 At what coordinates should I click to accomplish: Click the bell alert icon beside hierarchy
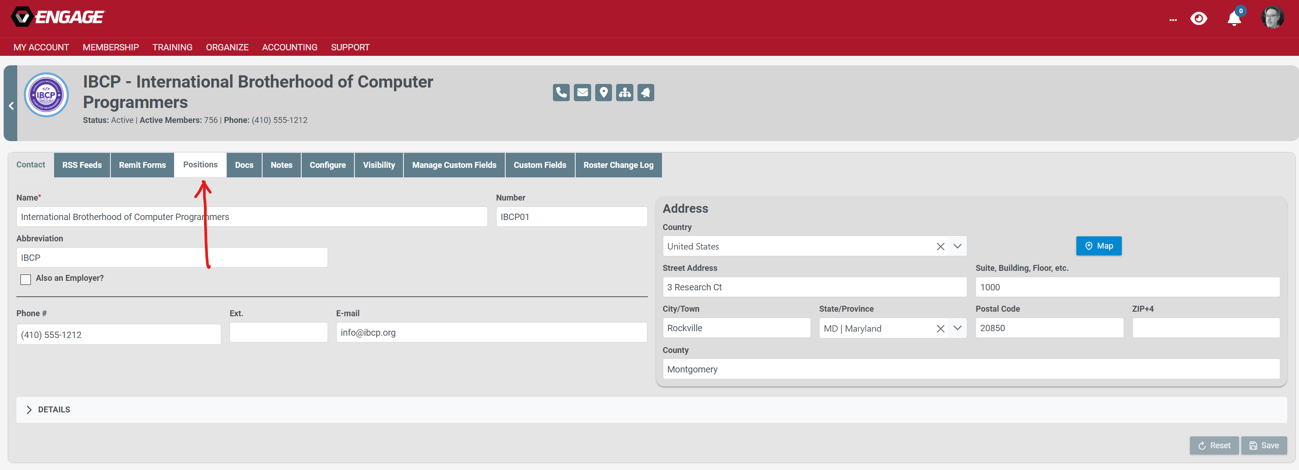[646, 93]
